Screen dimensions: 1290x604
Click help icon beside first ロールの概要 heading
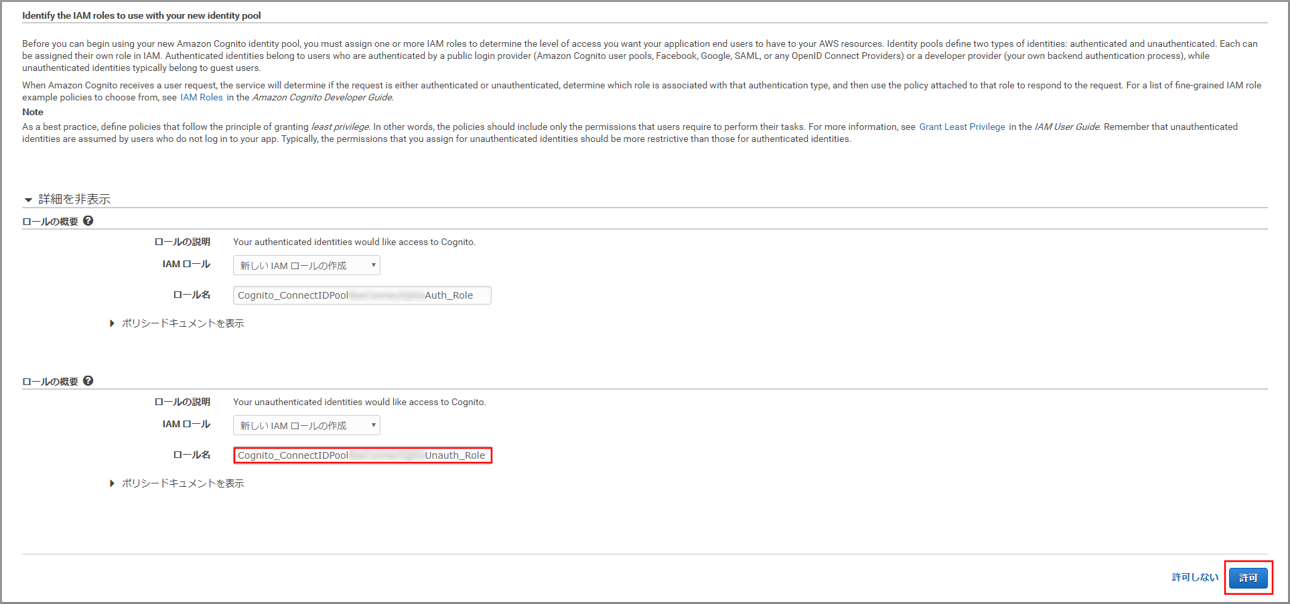pos(88,221)
